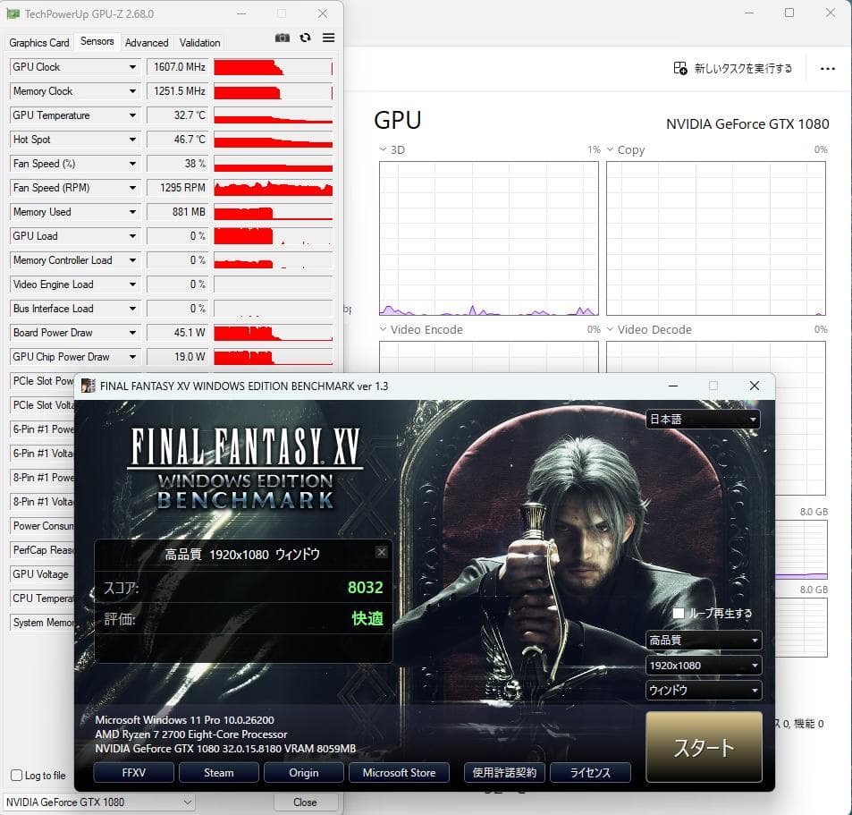Viewport: 852px width, 815px height.
Task: Click the GPU Clock value 1607.0 MHz
Action: [x=179, y=67]
